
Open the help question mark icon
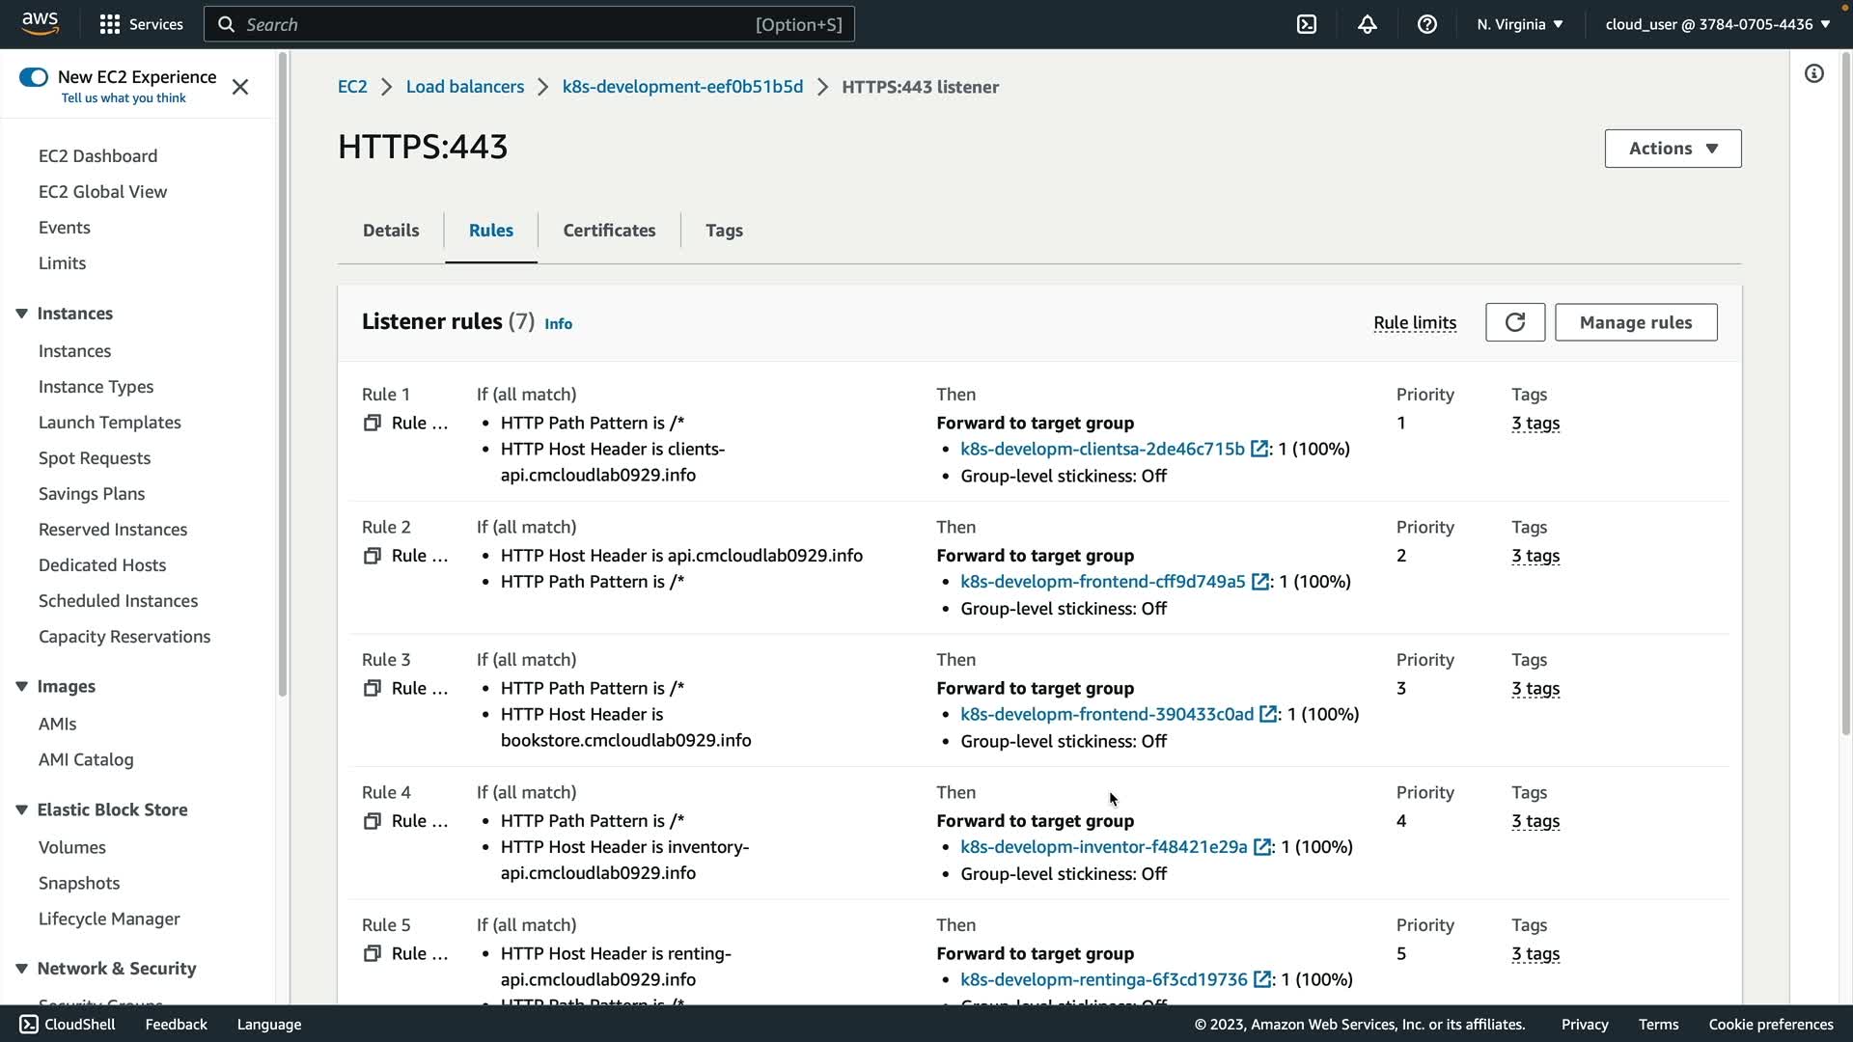pyautogui.click(x=1426, y=24)
